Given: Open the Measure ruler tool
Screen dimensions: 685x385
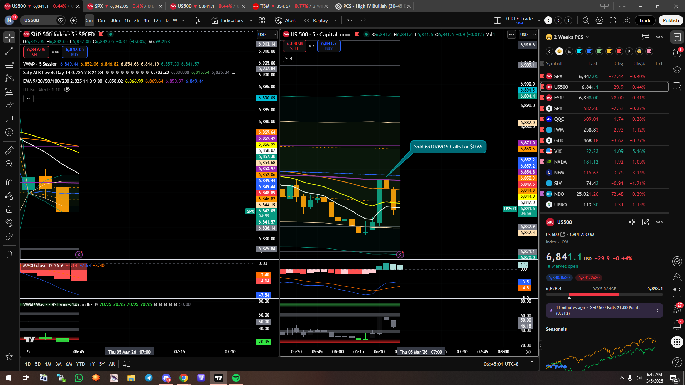Looking at the screenshot, I should [9, 150].
